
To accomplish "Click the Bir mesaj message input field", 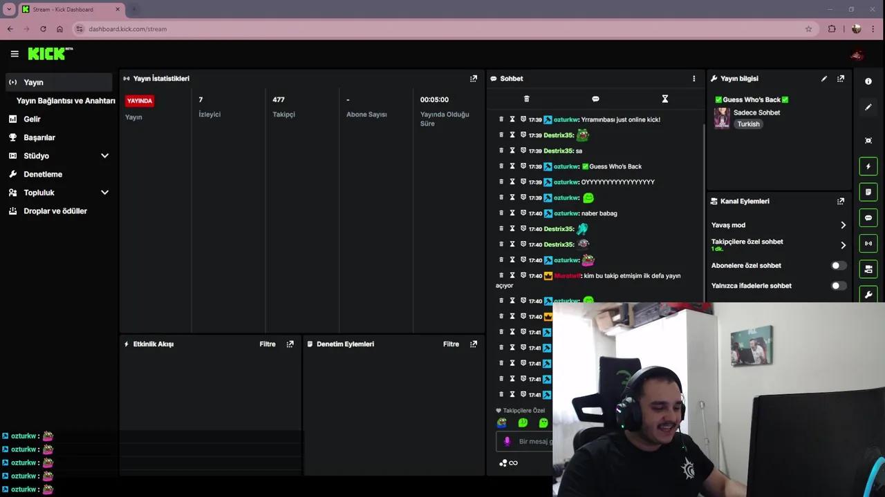I will 546,441.
